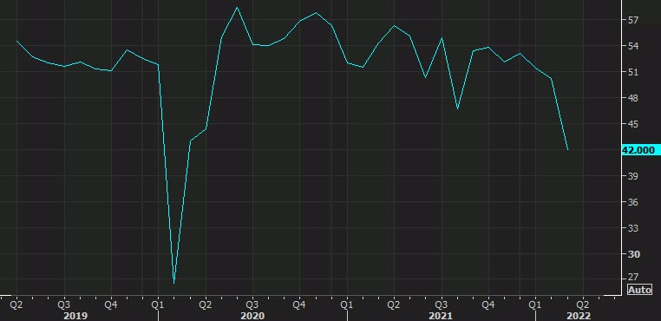Click the Q2 label above 2022
This screenshot has height=321, width=661.
[583, 305]
